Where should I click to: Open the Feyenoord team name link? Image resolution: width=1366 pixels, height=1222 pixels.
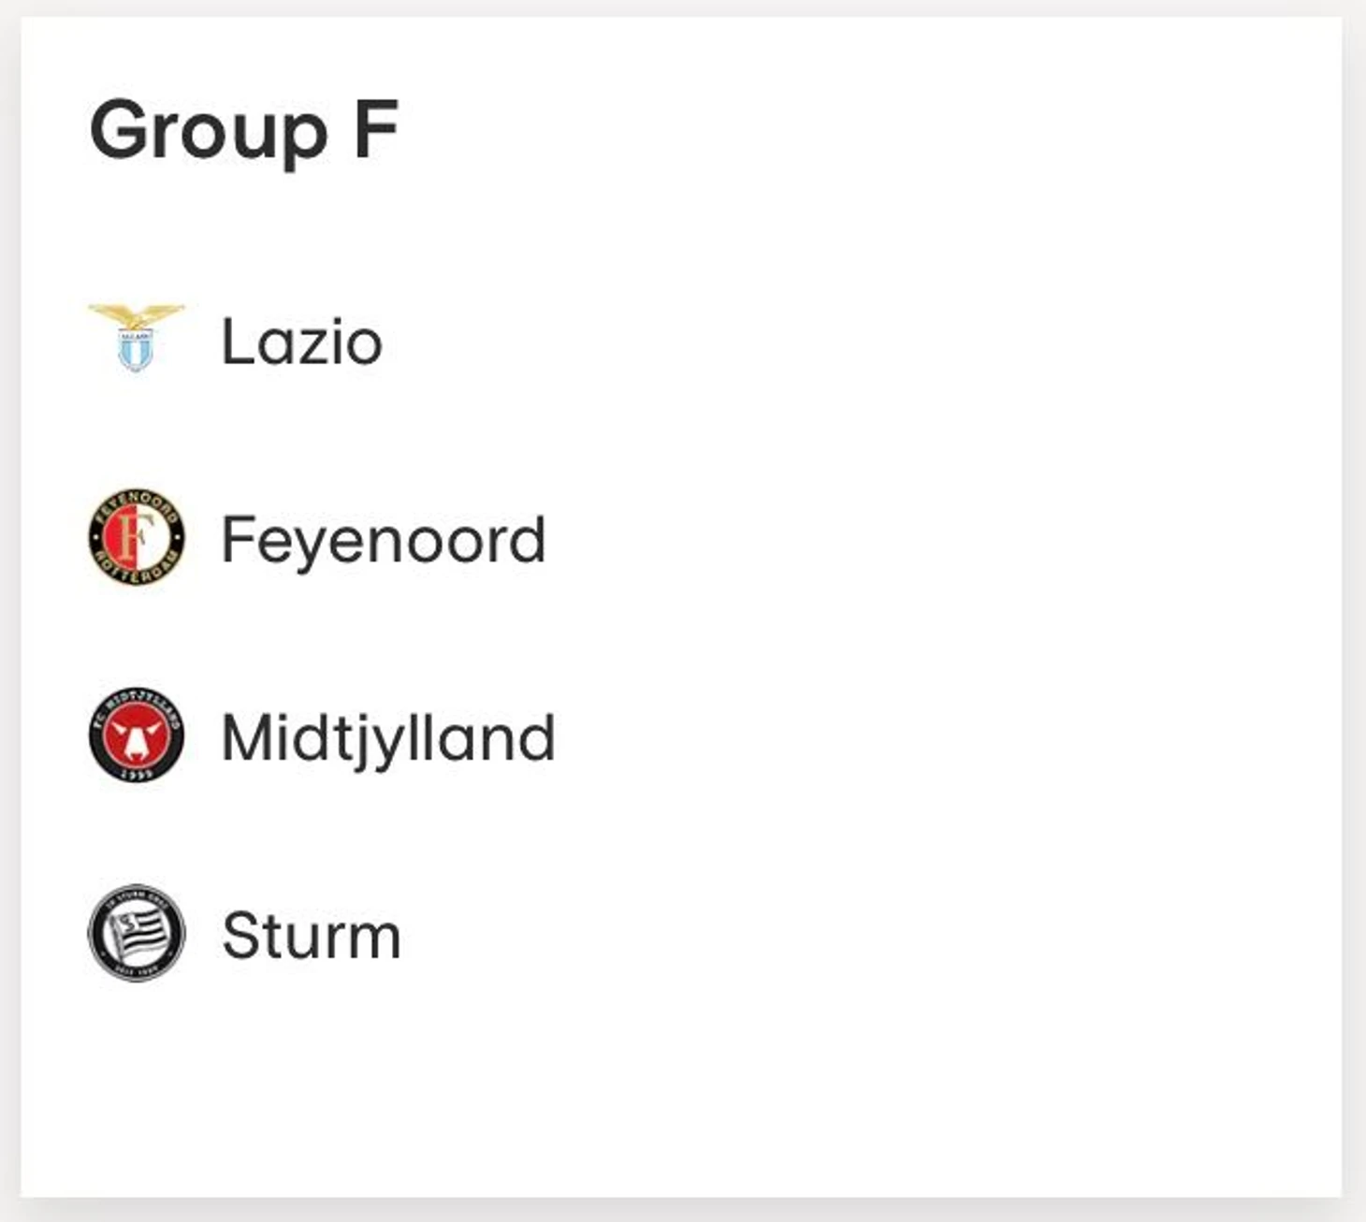click(x=383, y=540)
